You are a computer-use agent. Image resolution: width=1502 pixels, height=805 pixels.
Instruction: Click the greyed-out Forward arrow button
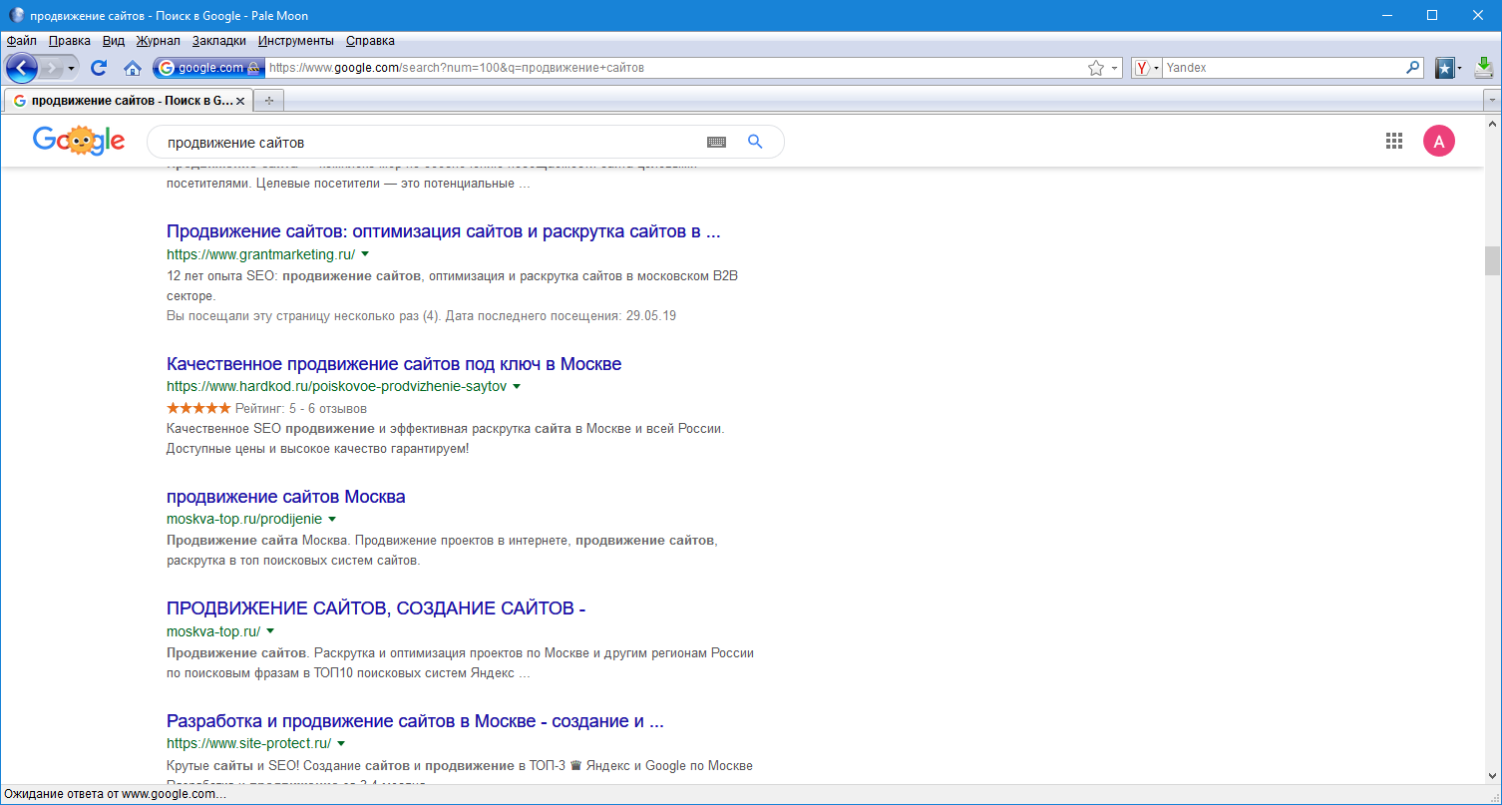pyautogui.click(x=52, y=68)
